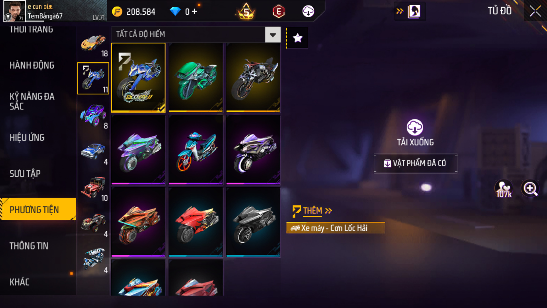Screen dimensions: 547x308
Task: Switch to the HÀNH ĐỘNG tab
Action: [x=32, y=65]
